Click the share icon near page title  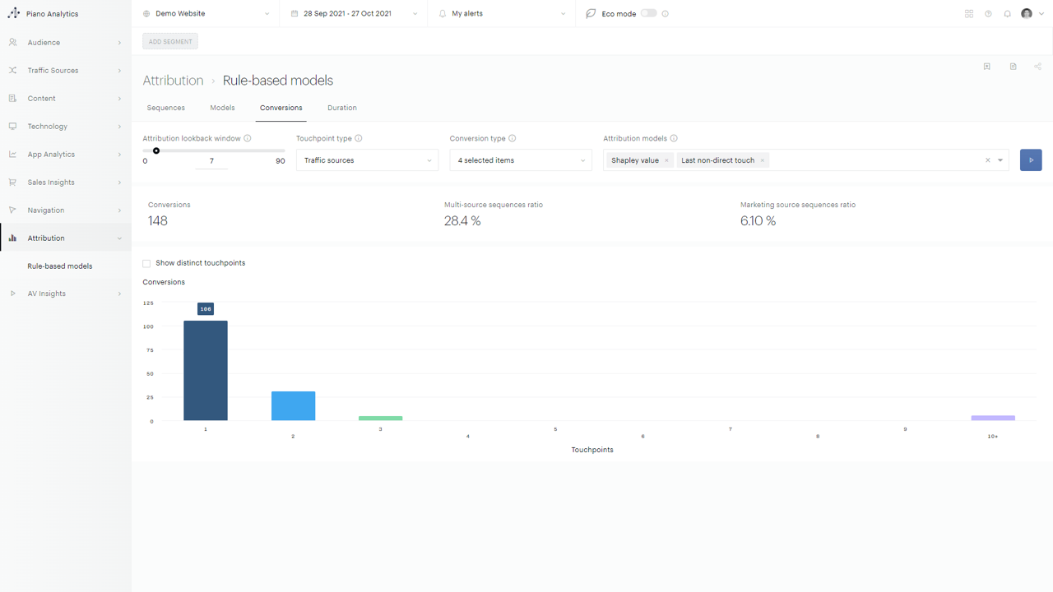pyautogui.click(x=1037, y=67)
